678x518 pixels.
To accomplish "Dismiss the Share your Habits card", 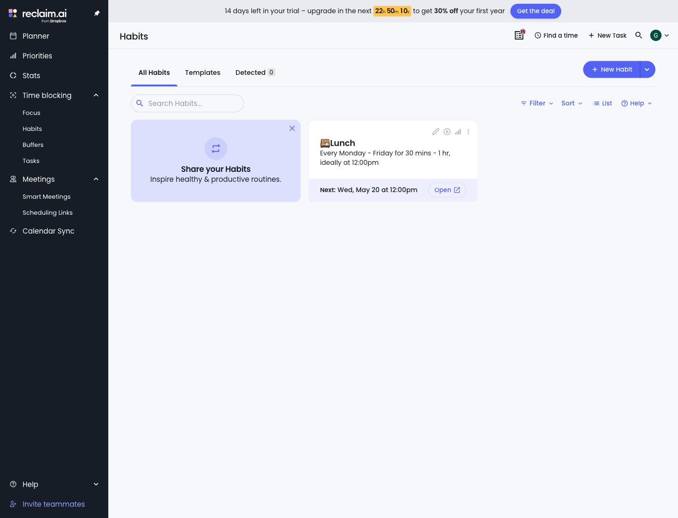I will 292,128.
